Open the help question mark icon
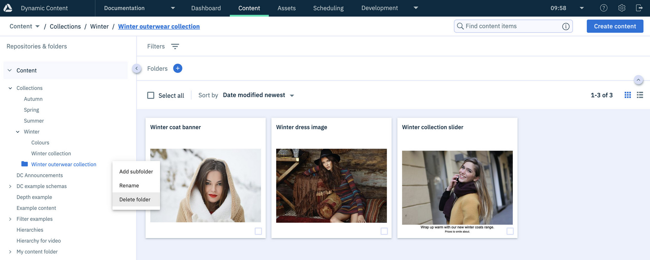 [604, 8]
